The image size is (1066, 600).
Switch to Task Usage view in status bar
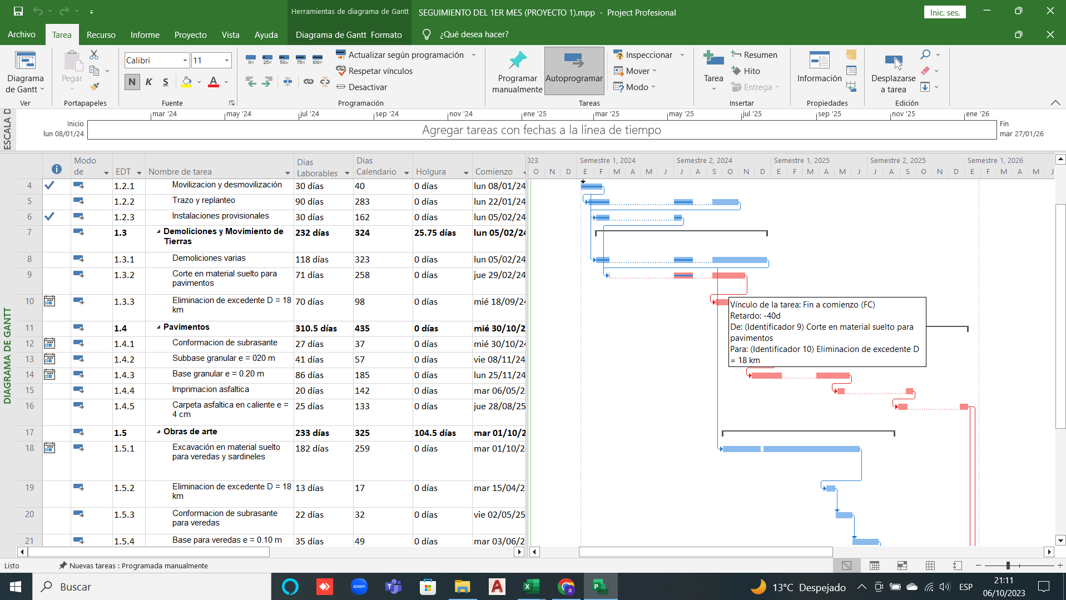tap(874, 566)
